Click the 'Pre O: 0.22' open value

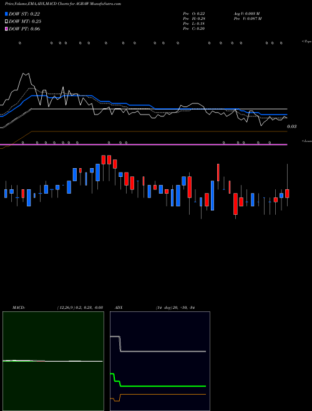194,14
